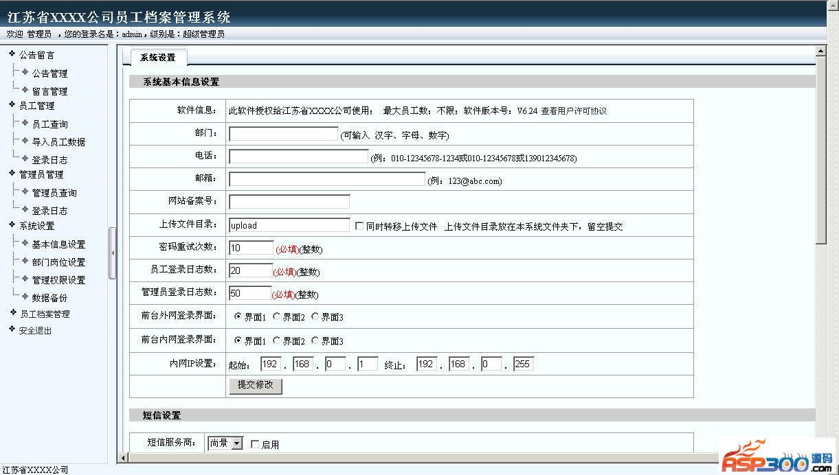This screenshot has width=839, height=475.
Task: Click the start IP first octet field
Action: (271, 364)
